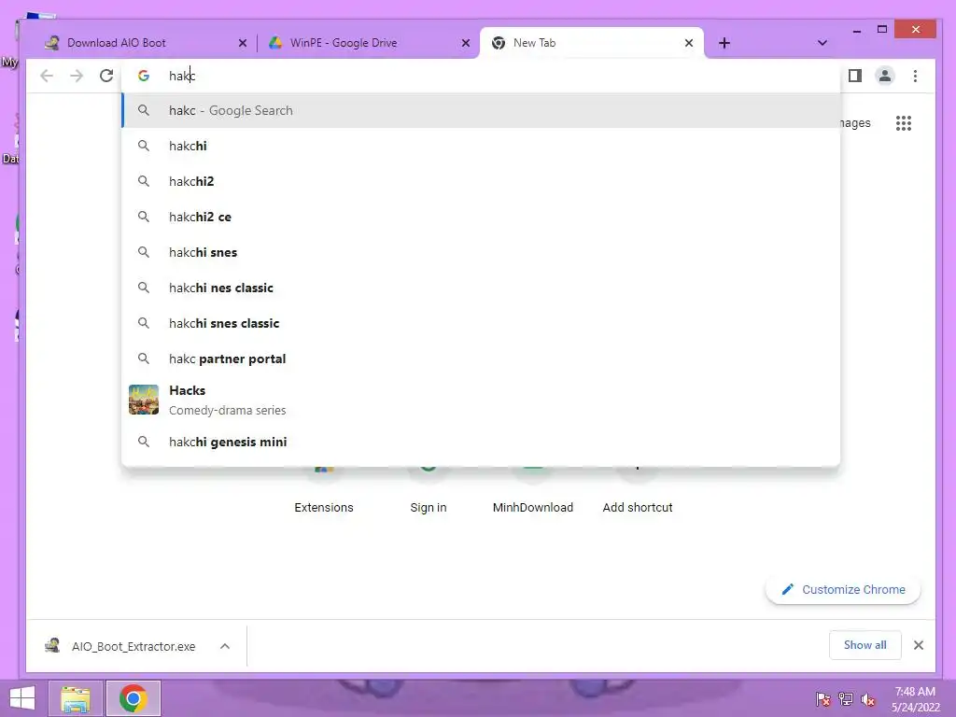This screenshot has height=717, width=956.
Task: Click the browser forward arrow
Action: pyautogui.click(x=77, y=76)
